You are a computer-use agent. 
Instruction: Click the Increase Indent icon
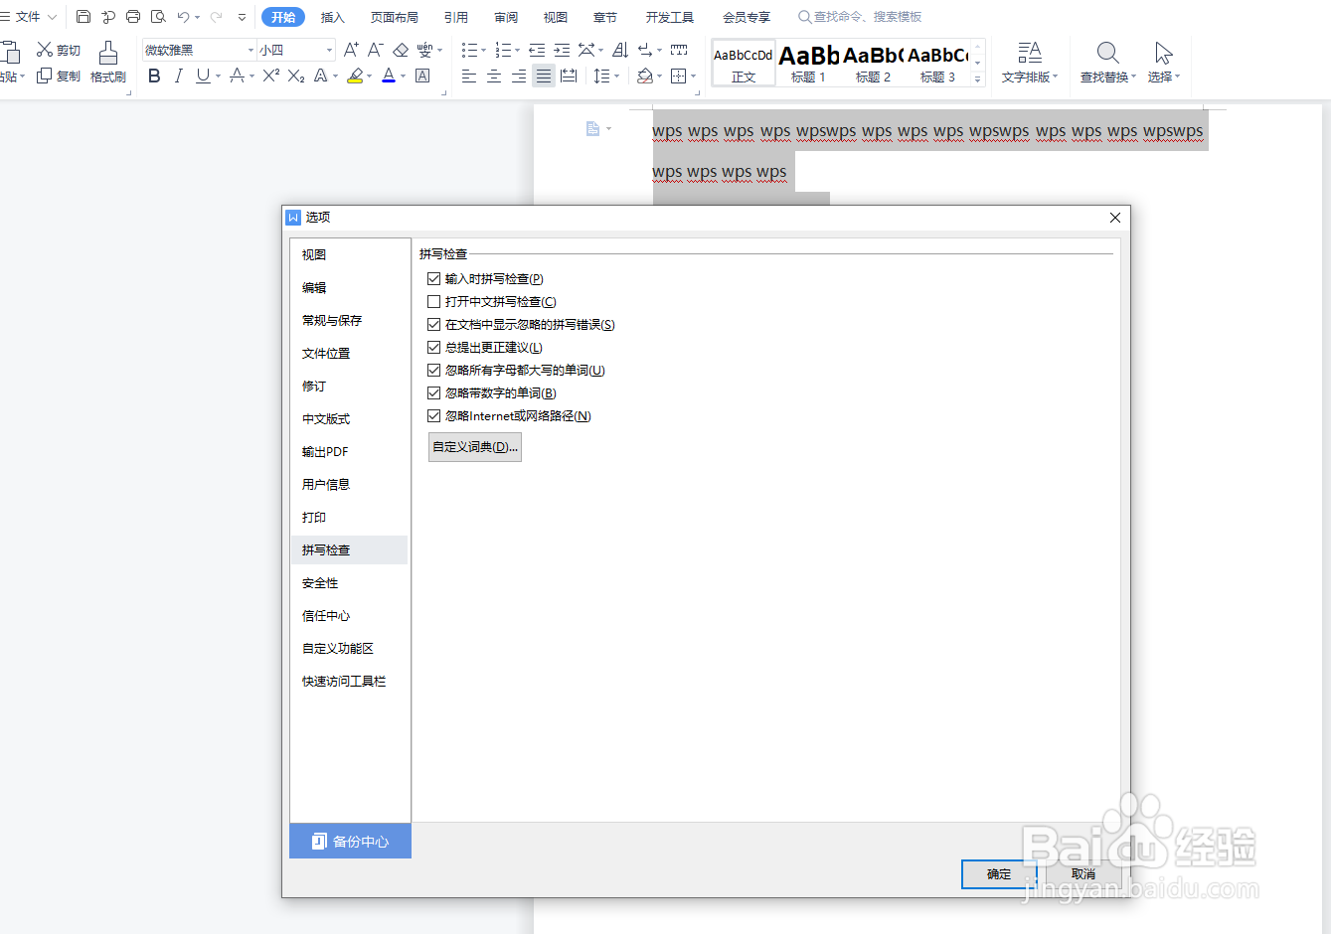562,50
